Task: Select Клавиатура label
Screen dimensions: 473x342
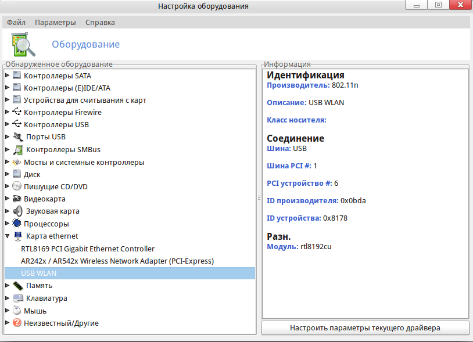Action: pos(46,298)
